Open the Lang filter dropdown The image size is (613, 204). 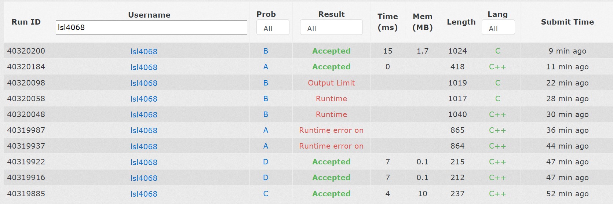pyautogui.click(x=498, y=28)
